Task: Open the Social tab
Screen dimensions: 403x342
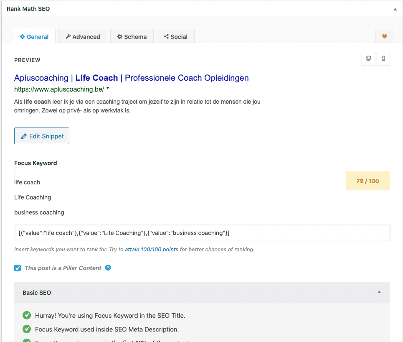Action: (175, 36)
